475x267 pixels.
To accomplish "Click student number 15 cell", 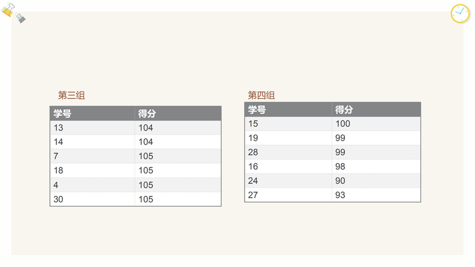I will [288, 124].
